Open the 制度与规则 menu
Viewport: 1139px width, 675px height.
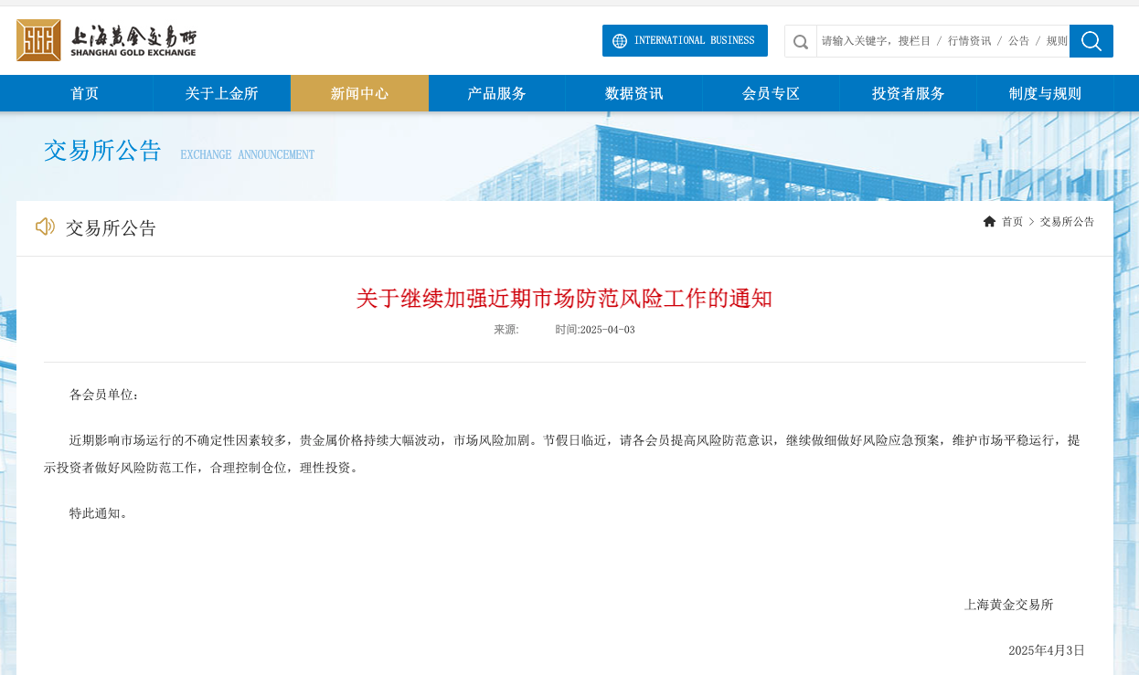click(1045, 93)
